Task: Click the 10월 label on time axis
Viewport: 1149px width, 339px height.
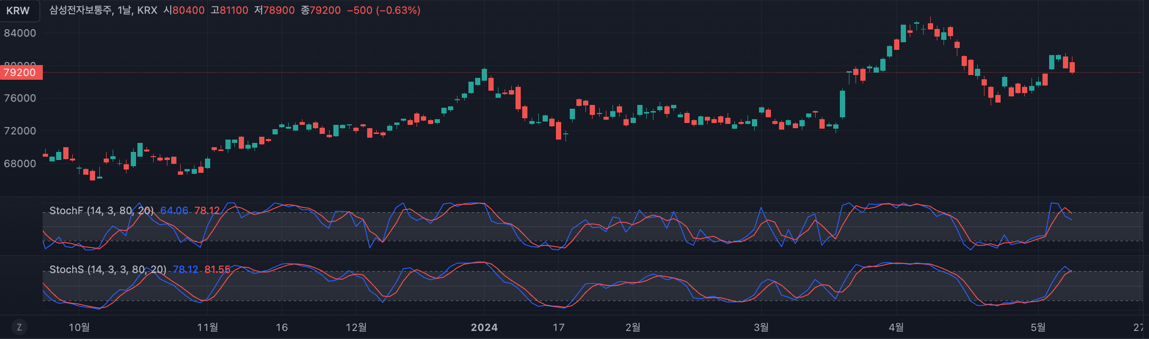Action: 79,327
